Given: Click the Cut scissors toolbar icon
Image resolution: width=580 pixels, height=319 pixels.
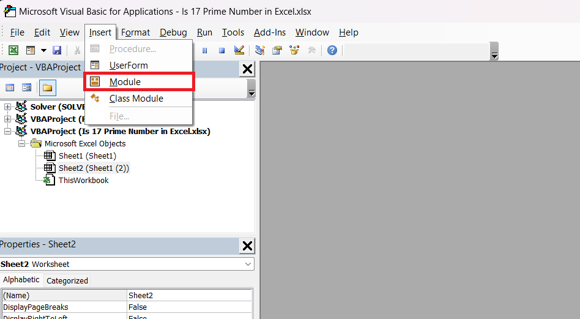Looking at the screenshot, I should [77, 50].
